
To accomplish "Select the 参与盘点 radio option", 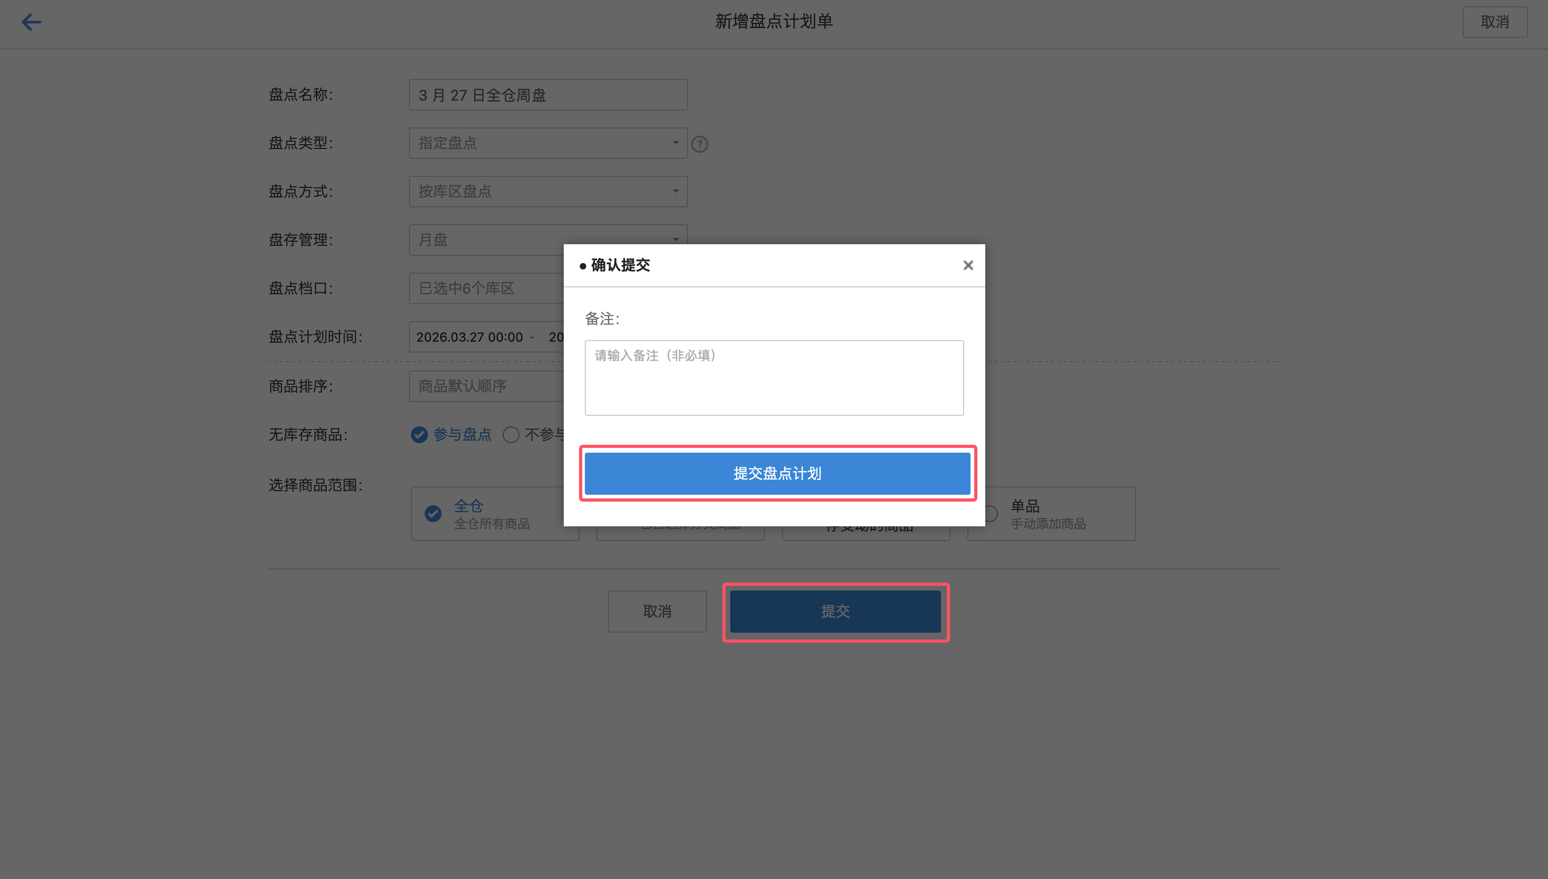I will [x=419, y=435].
